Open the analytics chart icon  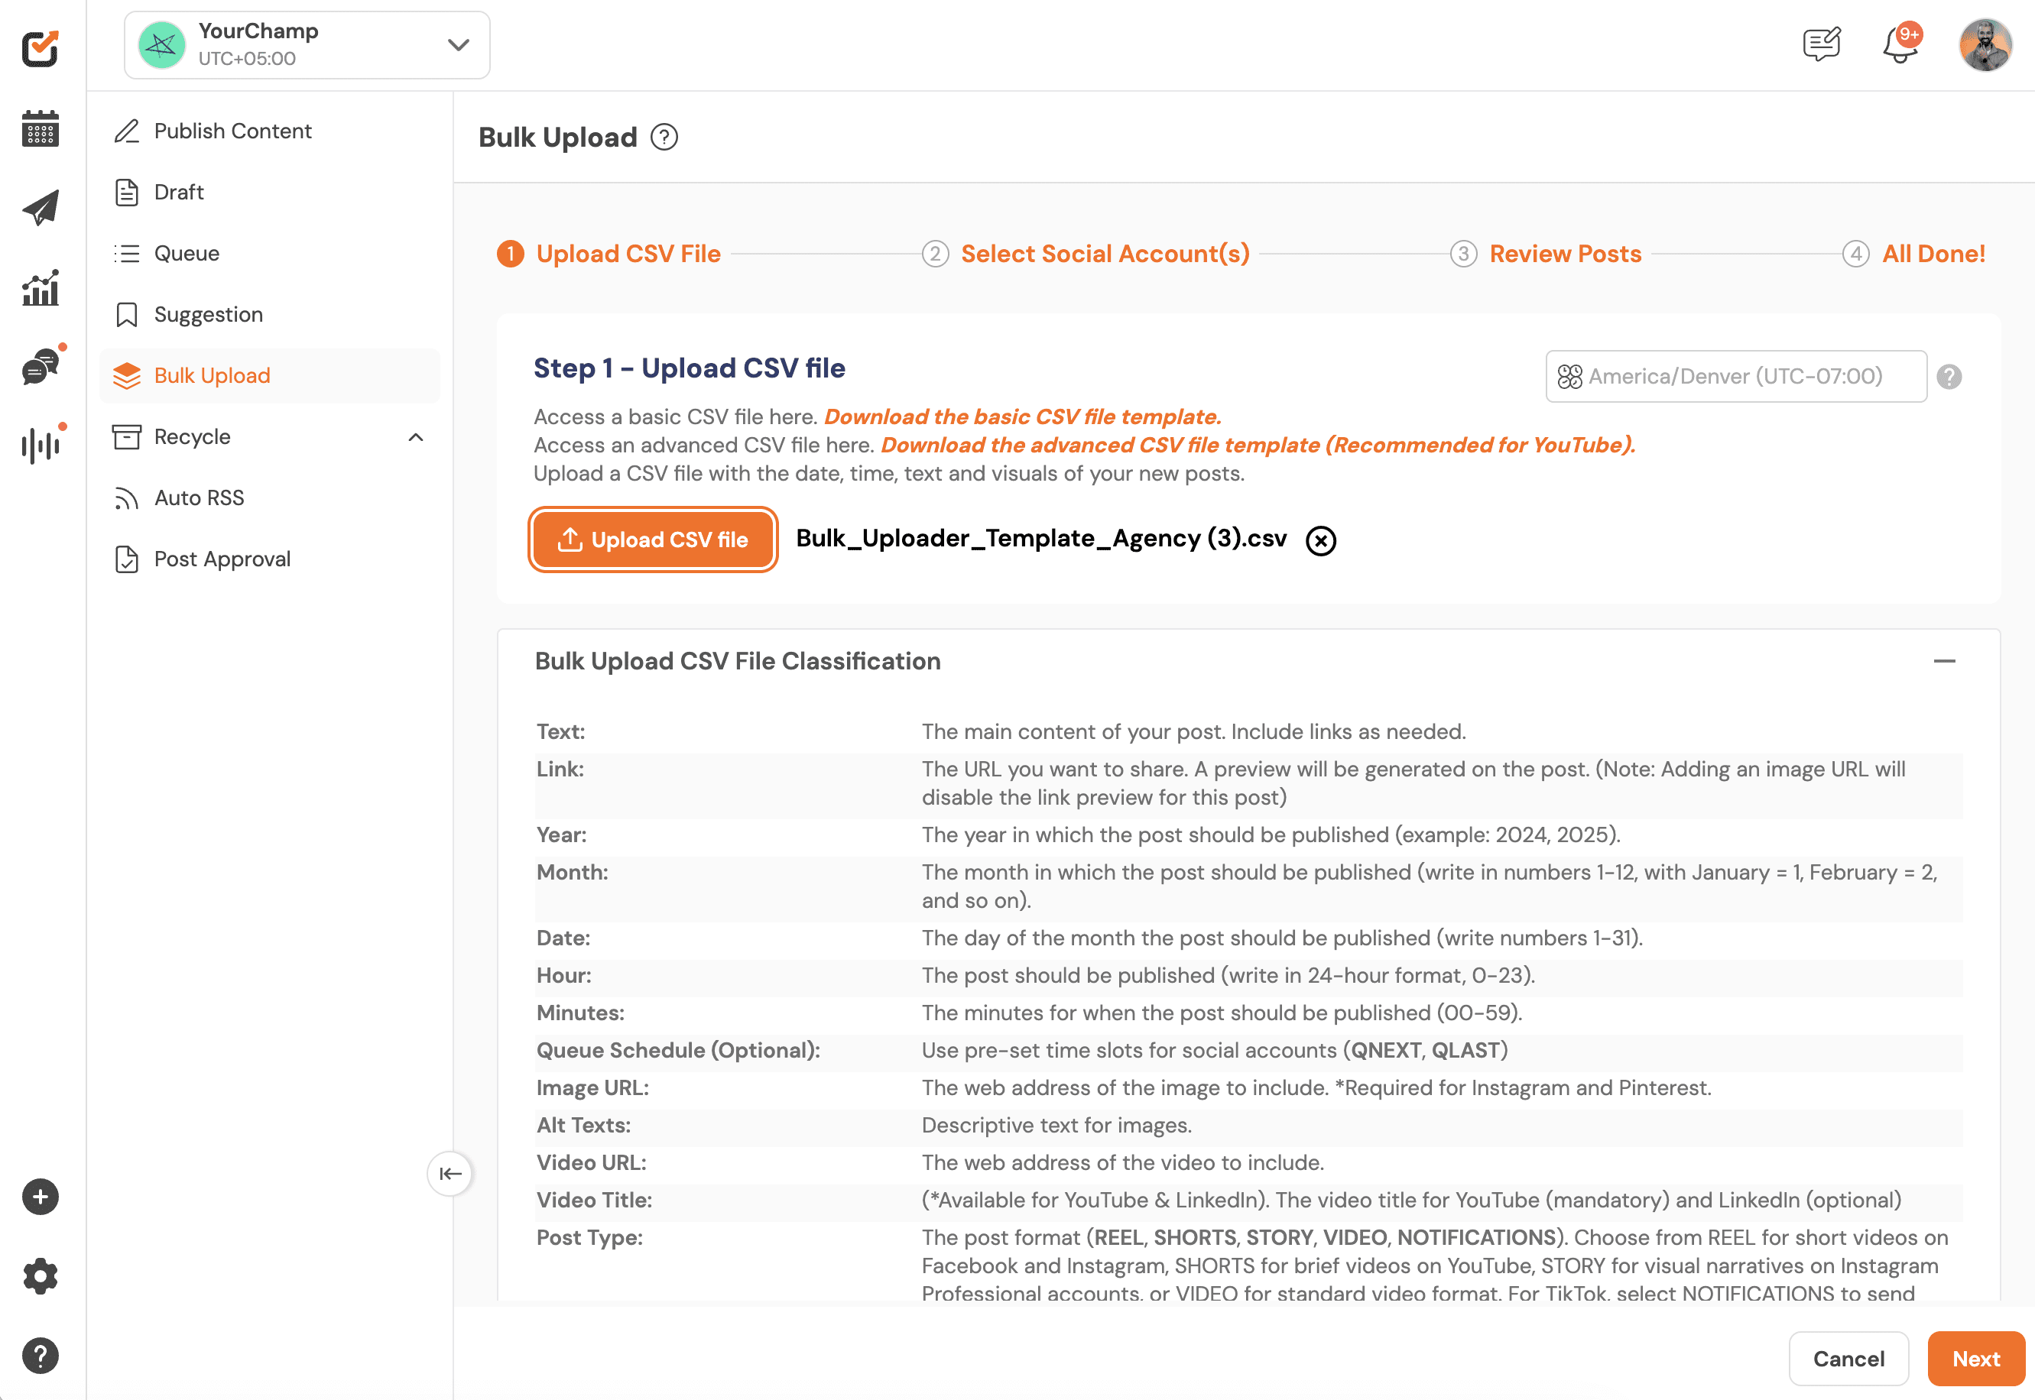click(40, 286)
